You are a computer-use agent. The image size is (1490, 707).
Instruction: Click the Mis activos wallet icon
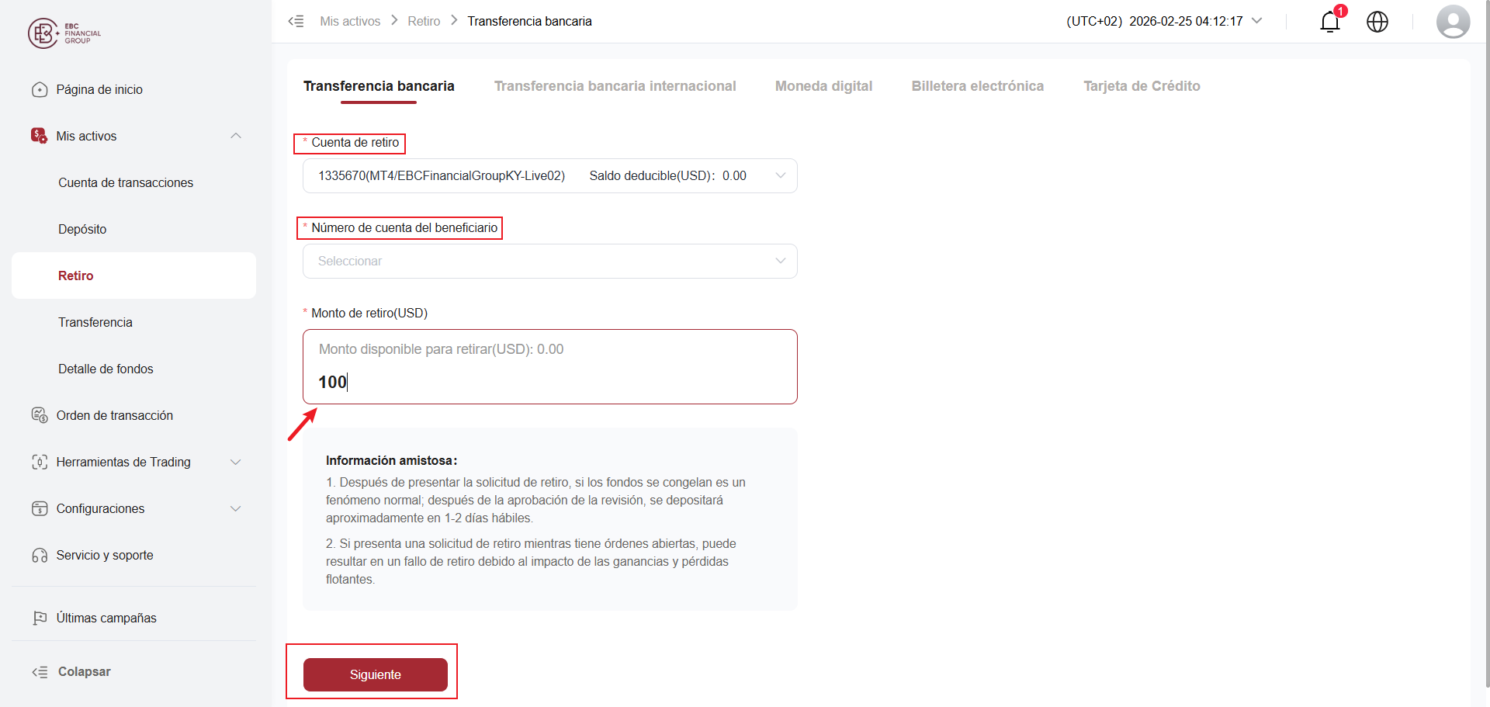click(x=39, y=136)
